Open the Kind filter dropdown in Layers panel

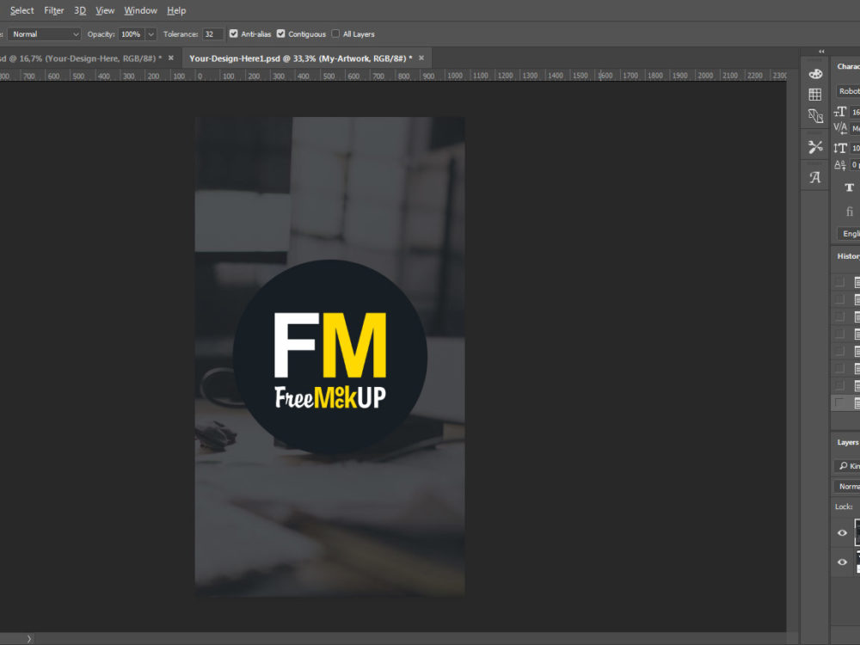click(x=847, y=465)
